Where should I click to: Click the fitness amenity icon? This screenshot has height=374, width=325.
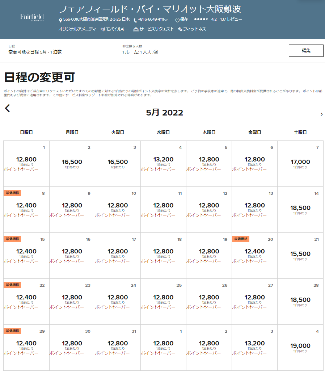[x=180, y=30]
